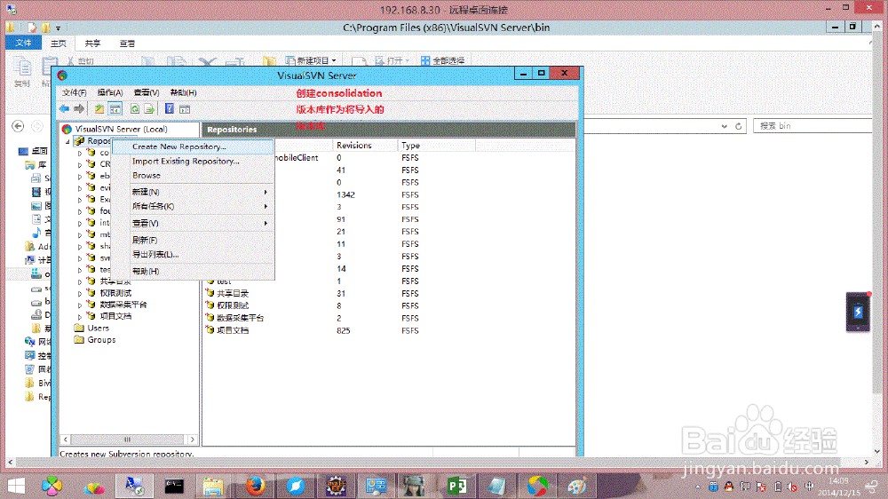The width and height of the screenshot is (888, 499).
Task: Click the Back arrow in VisualSVN toolbar
Action: 64,108
